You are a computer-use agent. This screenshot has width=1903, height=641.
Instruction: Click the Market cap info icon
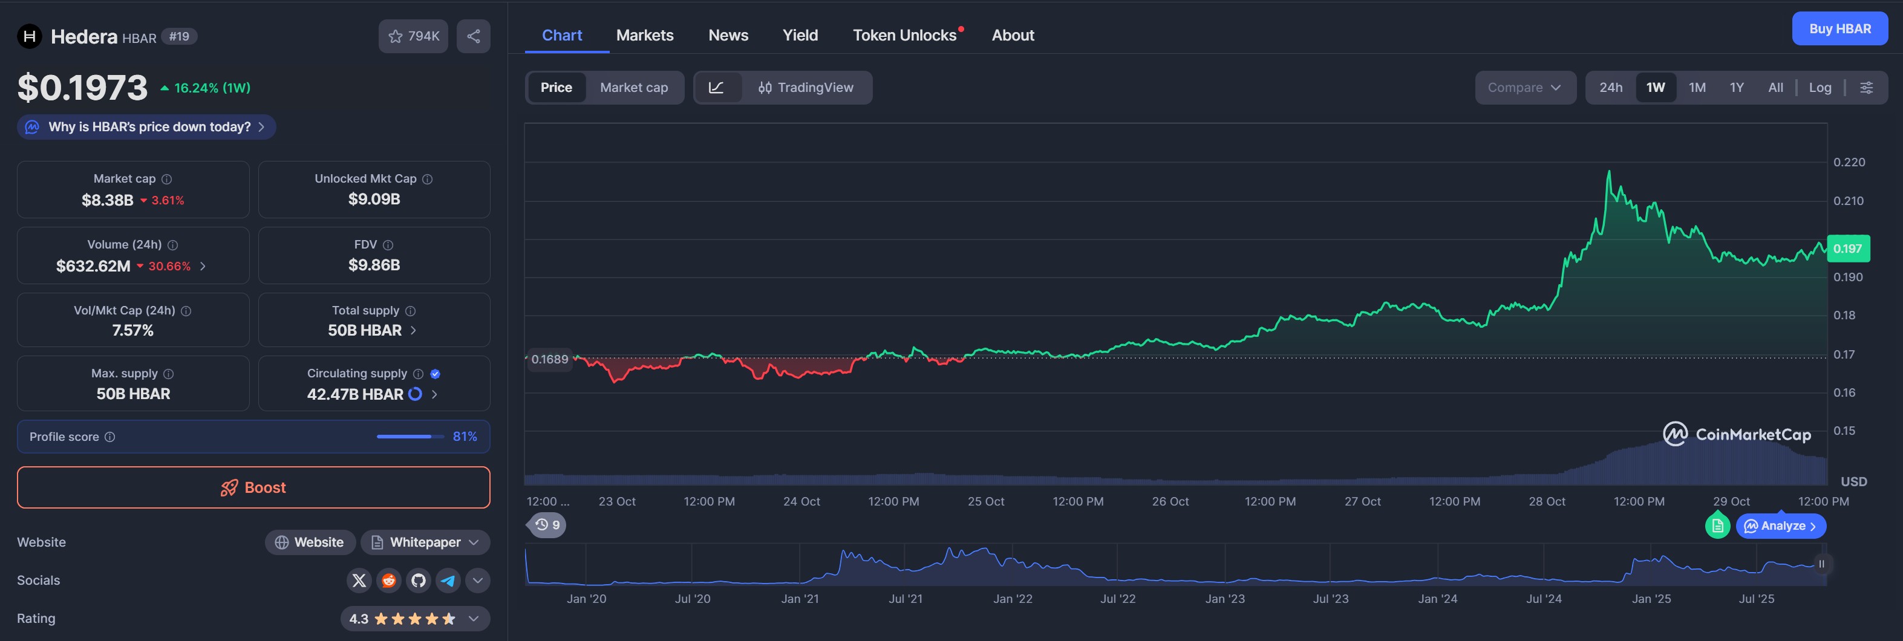pyautogui.click(x=167, y=180)
